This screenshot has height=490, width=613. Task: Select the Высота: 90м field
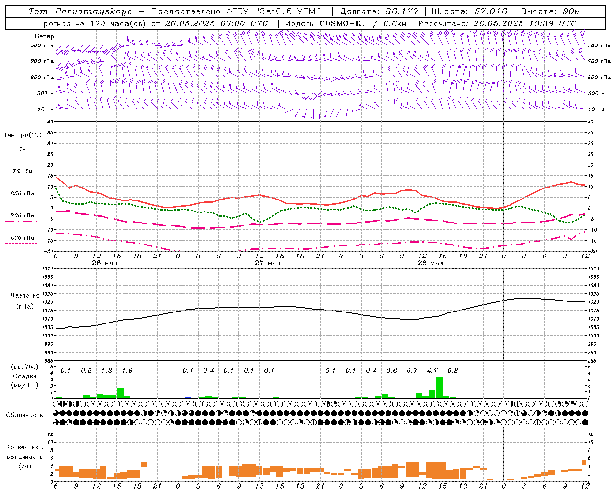(550, 11)
